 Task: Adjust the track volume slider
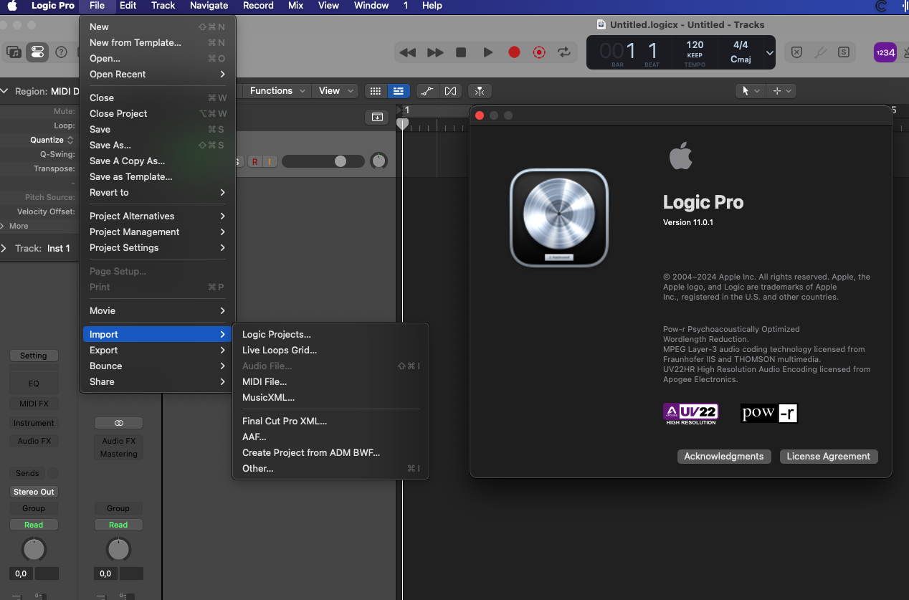pos(341,162)
